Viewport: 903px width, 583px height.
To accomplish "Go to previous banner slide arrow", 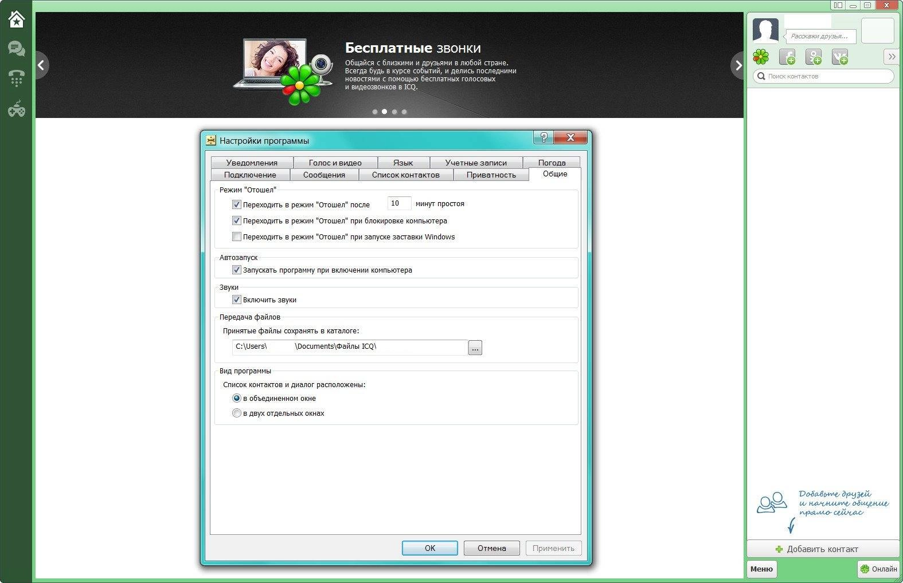I will click(41, 65).
